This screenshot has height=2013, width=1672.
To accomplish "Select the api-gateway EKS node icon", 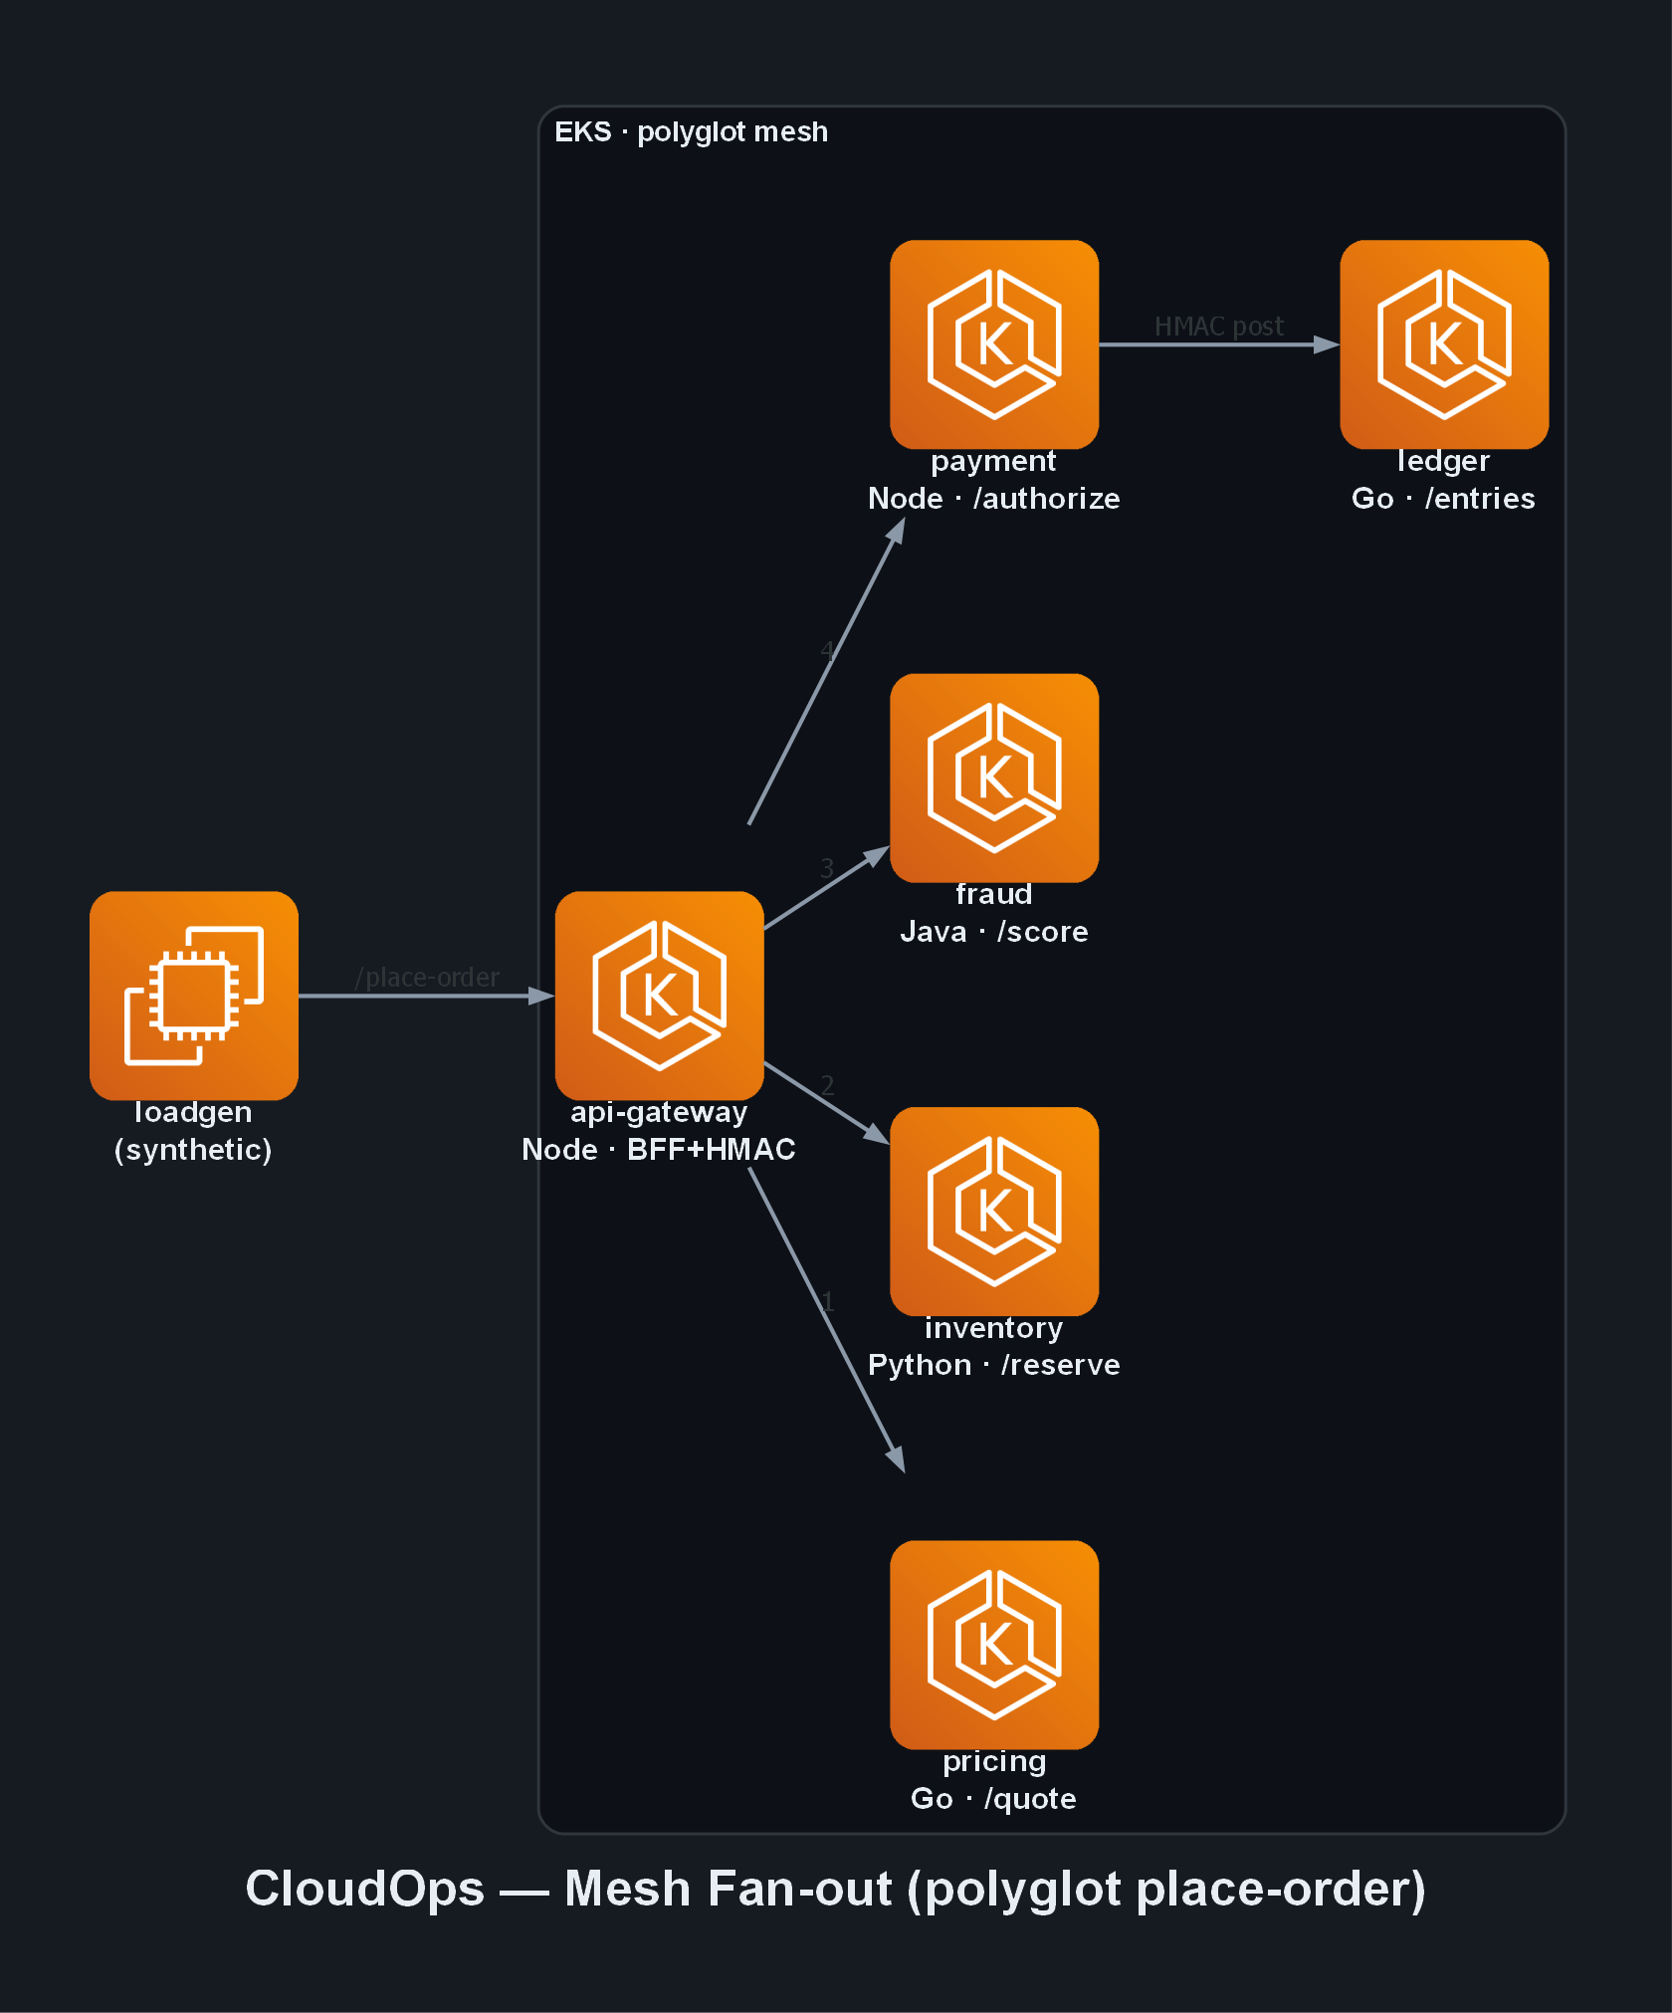I will click(x=660, y=996).
